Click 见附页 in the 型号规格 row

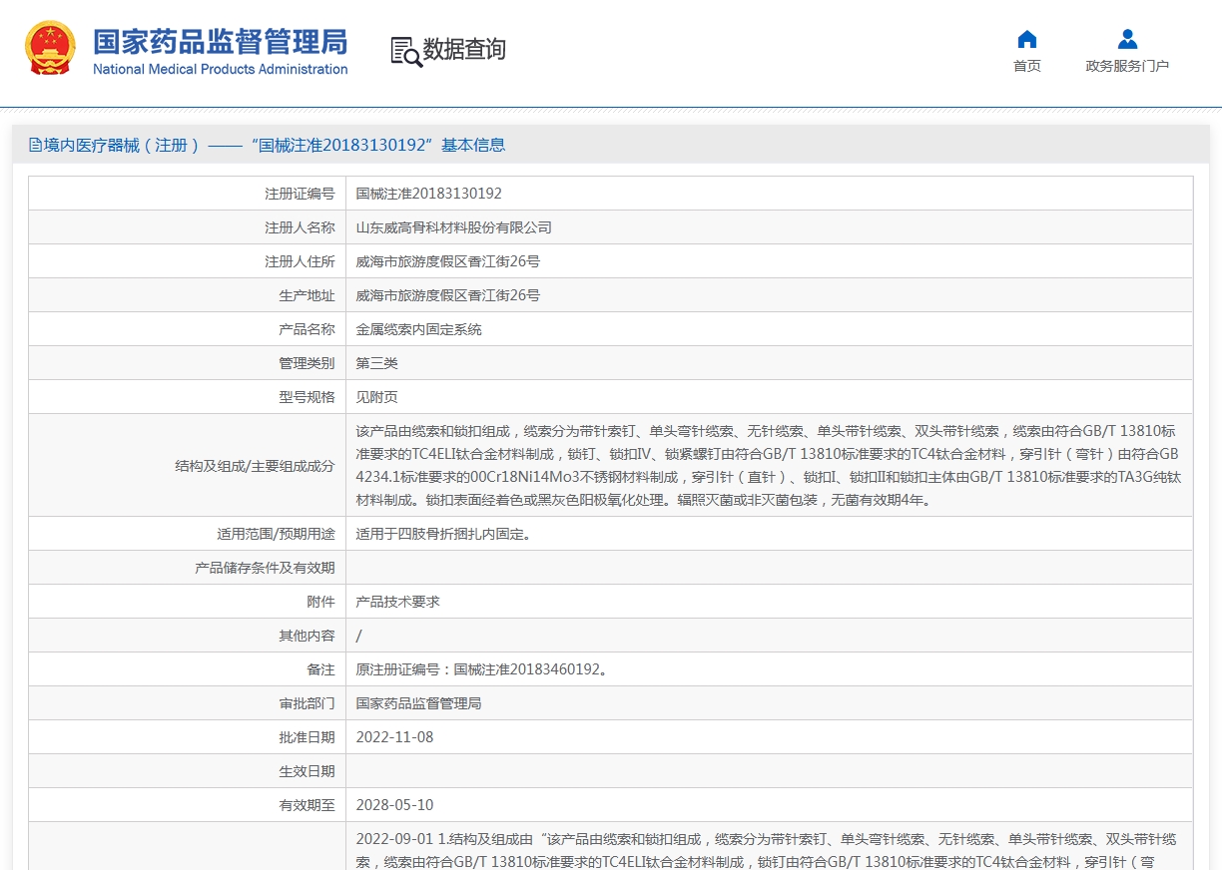point(376,397)
